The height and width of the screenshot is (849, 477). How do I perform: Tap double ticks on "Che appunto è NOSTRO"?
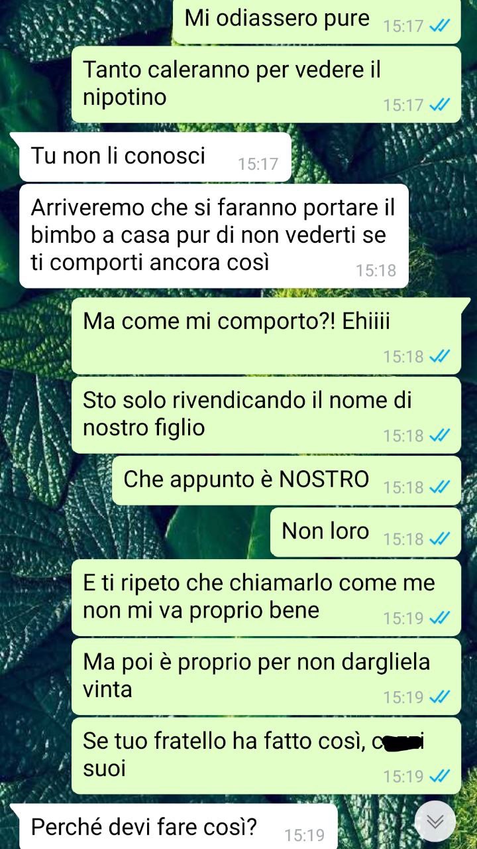coord(440,488)
